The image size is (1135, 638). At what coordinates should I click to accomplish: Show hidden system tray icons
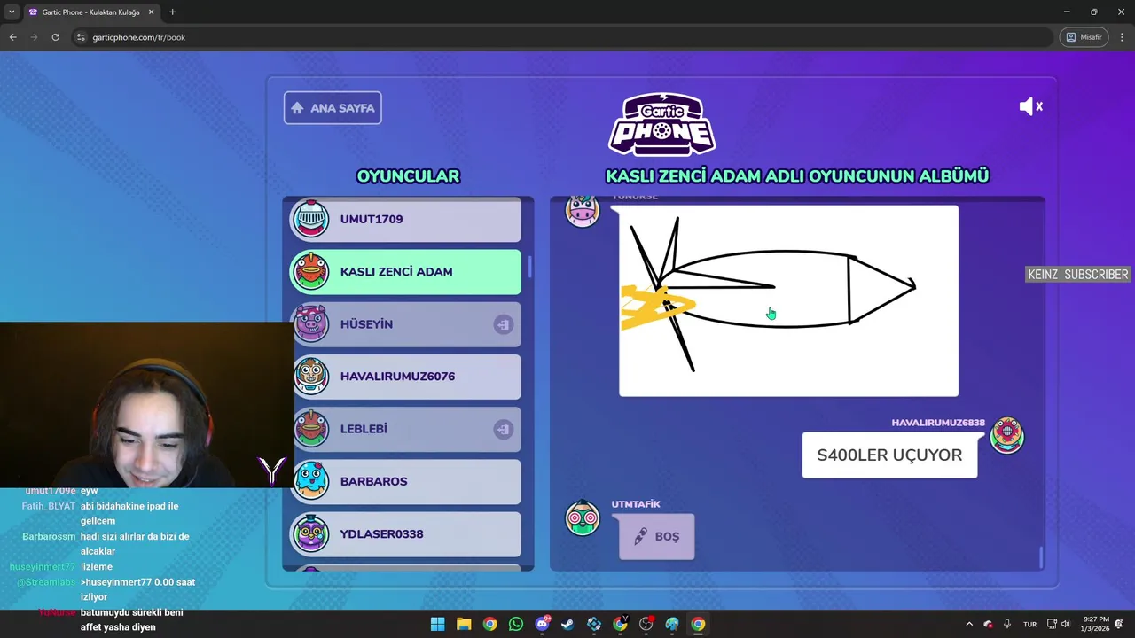pyautogui.click(x=969, y=624)
